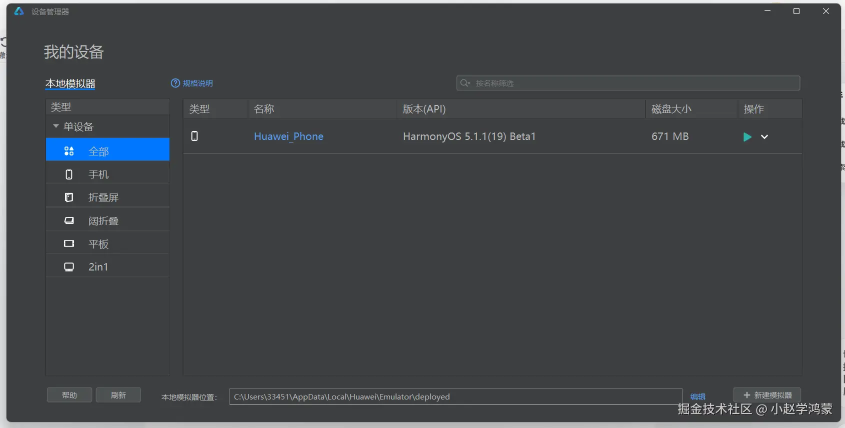This screenshot has width=845, height=428.
Task: Click the 刷新 button
Action: 118,395
